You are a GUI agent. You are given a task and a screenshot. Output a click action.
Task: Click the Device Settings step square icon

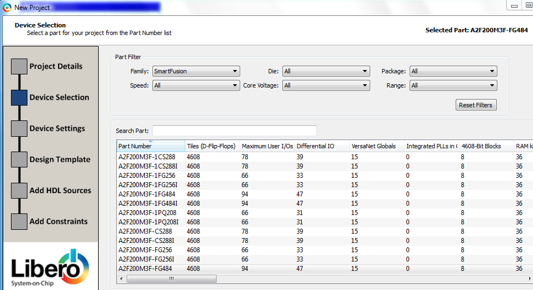tap(19, 129)
